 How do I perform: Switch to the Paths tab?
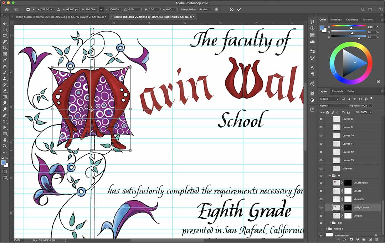351,91
